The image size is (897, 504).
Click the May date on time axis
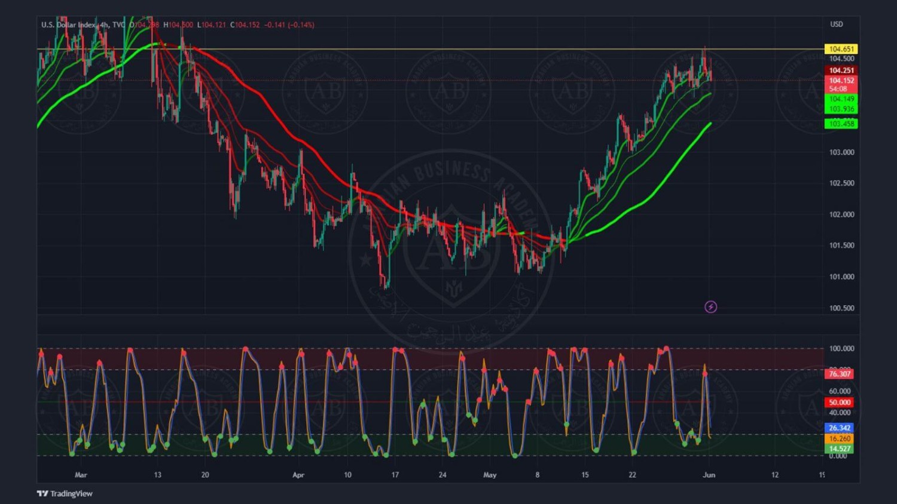coord(490,475)
